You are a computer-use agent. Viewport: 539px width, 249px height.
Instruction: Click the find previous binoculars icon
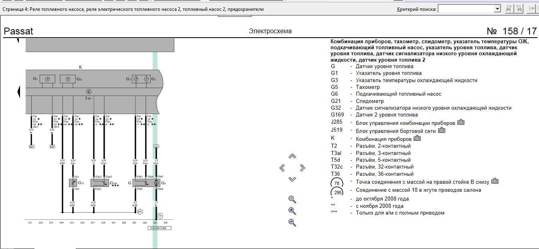pyautogui.click(x=519, y=9)
